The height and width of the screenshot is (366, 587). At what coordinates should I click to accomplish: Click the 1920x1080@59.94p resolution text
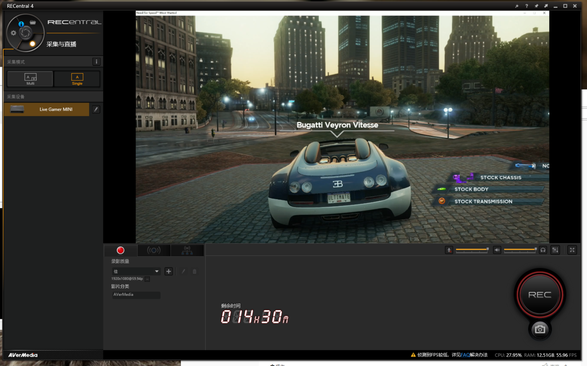tap(127, 279)
